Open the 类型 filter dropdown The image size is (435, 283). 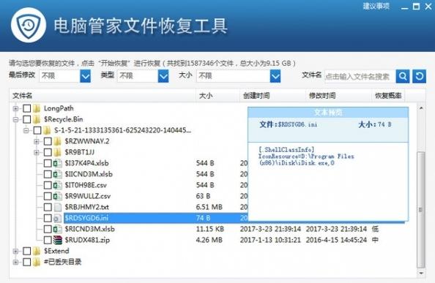(x=163, y=76)
